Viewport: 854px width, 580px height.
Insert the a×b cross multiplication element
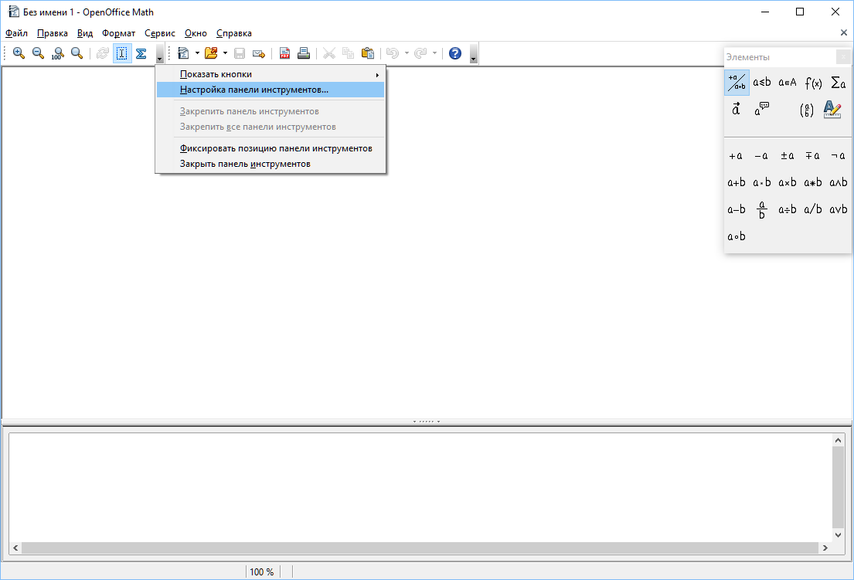click(x=787, y=183)
